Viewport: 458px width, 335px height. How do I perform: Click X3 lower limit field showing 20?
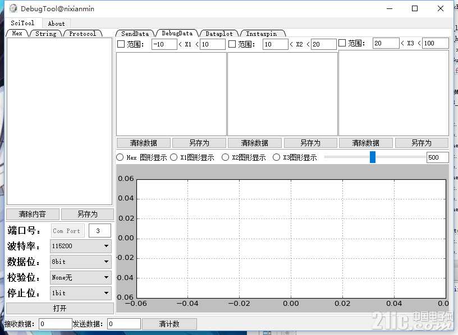(386, 43)
